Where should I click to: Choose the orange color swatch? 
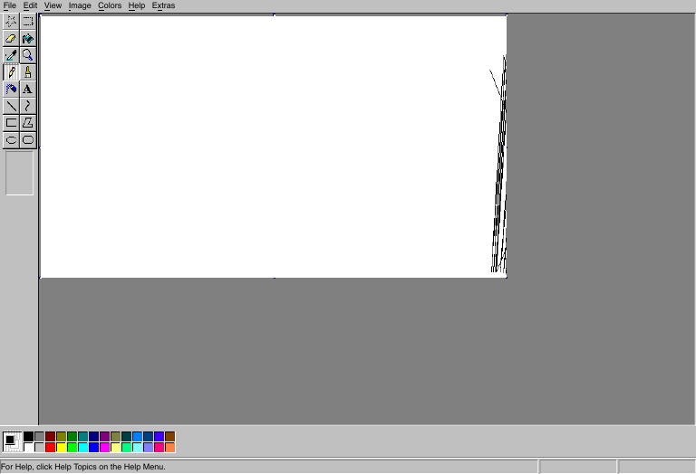[170, 448]
